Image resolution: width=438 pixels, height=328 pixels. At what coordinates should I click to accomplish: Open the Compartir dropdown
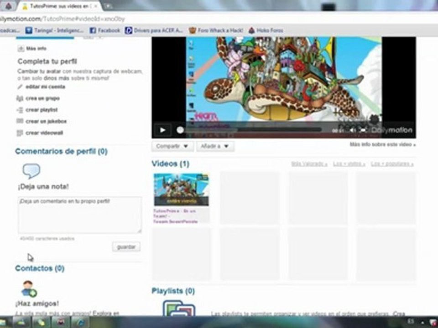coord(172,146)
